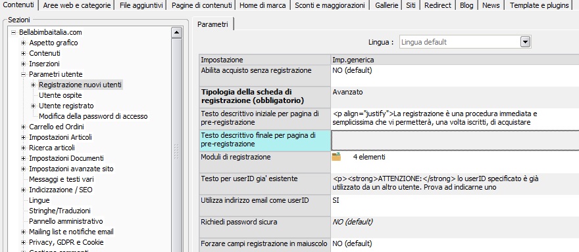
Task: Switch to the Gallerie tab
Action: 386,5
